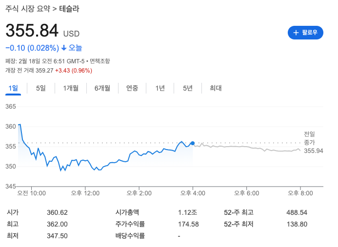Click the 시가총액 value 1.12조
The height and width of the screenshot is (247, 338).
coord(187,213)
